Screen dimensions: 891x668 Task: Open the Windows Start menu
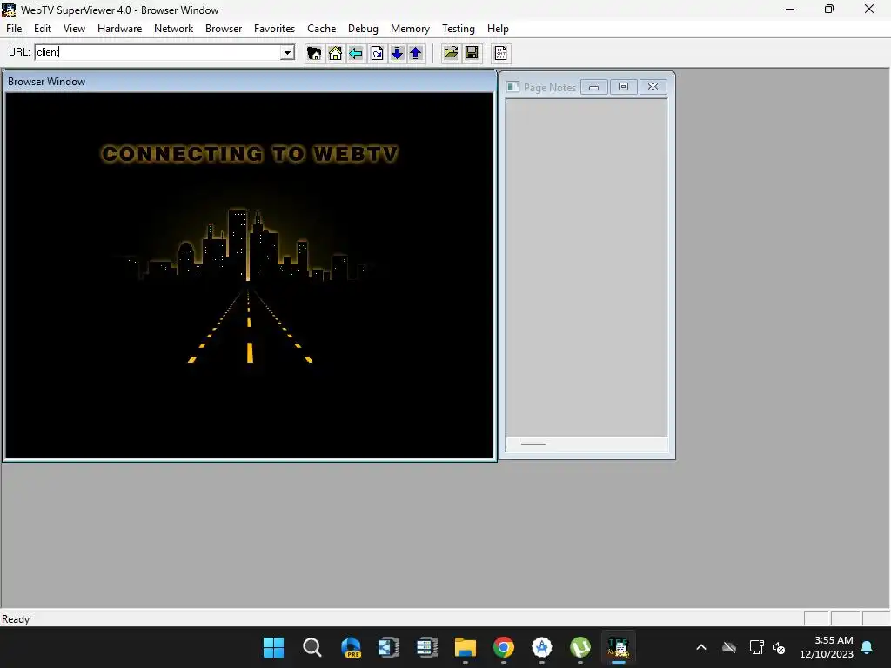pos(274,647)
